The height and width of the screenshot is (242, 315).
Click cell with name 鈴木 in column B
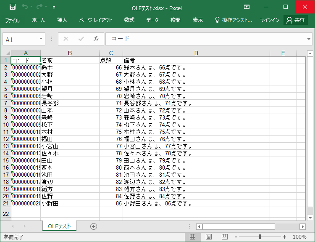(x=70, y=67)
